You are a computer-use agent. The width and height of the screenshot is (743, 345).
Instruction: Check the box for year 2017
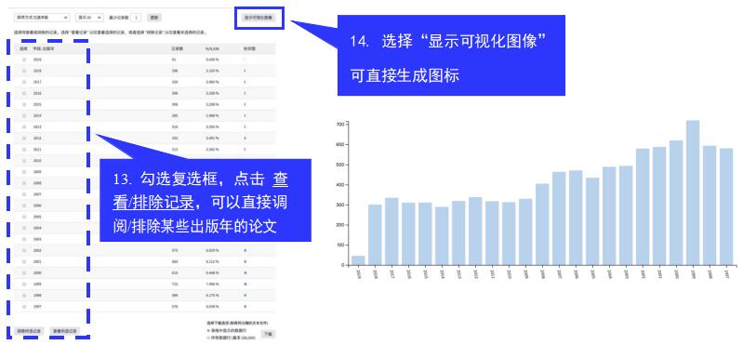[x=24, y=83]
